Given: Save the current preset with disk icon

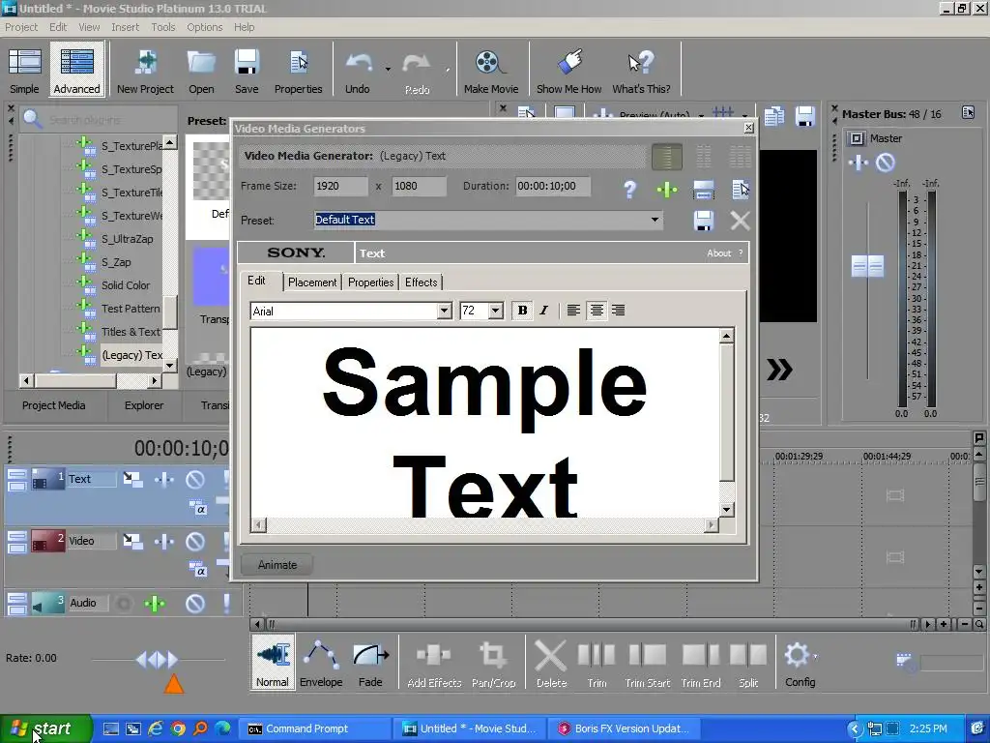Looking at the screenshot, I should coord(704,221).
